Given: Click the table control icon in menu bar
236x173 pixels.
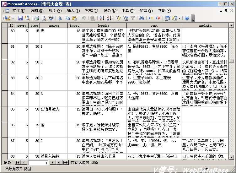Looking at the screenshot, I should (x=7, y=11).
